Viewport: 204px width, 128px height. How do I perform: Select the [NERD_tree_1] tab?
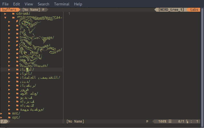pos(171,10)
